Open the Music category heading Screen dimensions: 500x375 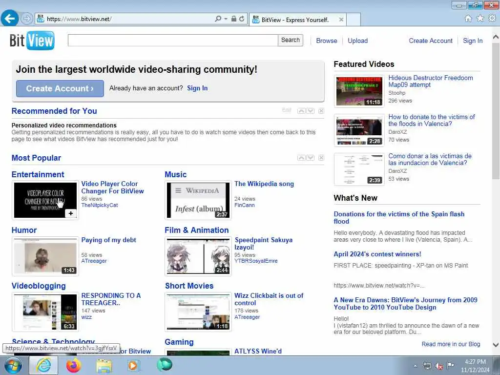[175, 174]
